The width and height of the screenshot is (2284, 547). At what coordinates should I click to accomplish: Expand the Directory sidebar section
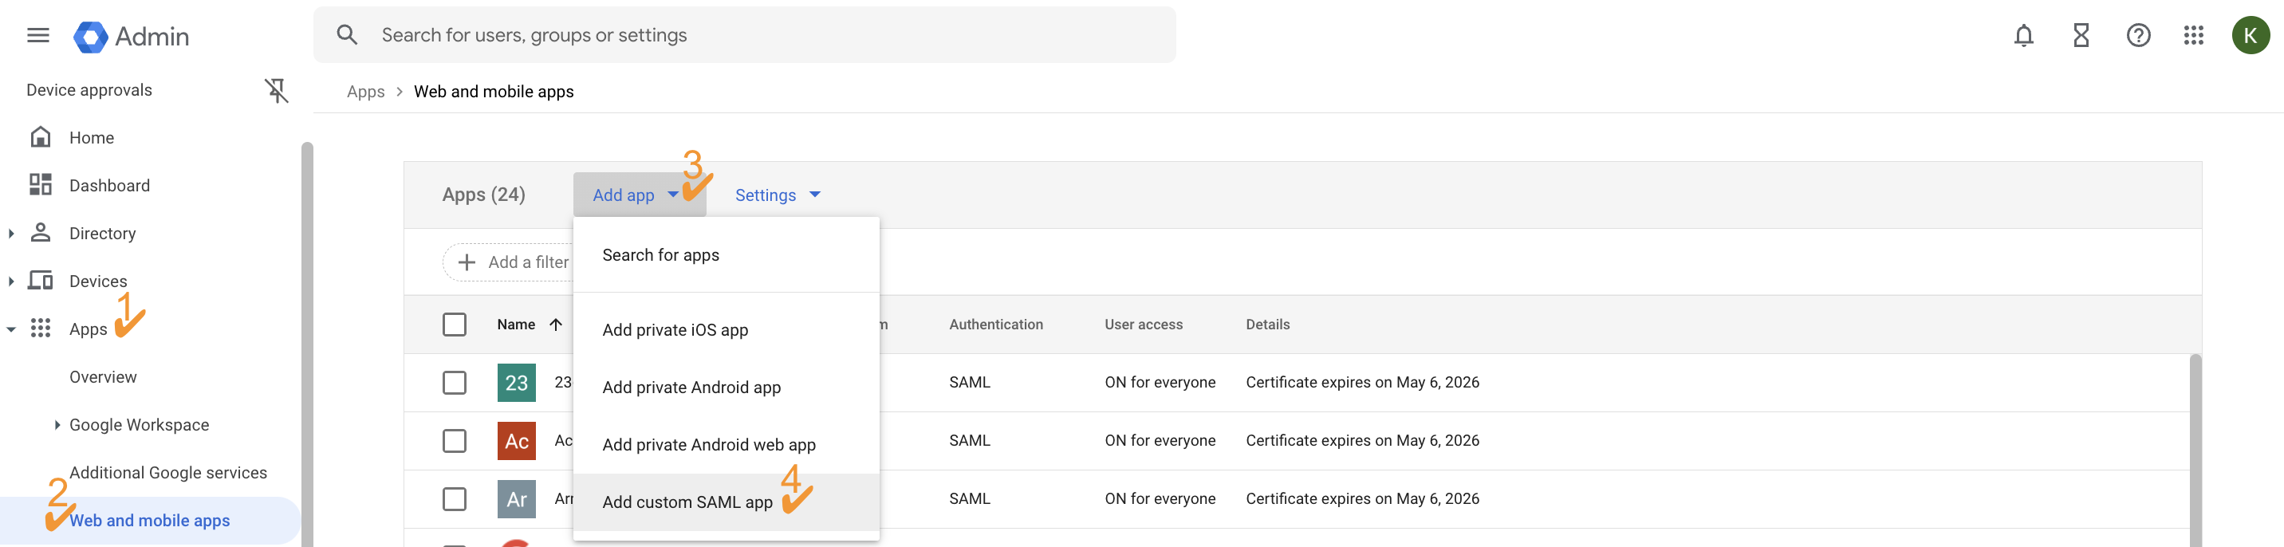click(11, 233)
